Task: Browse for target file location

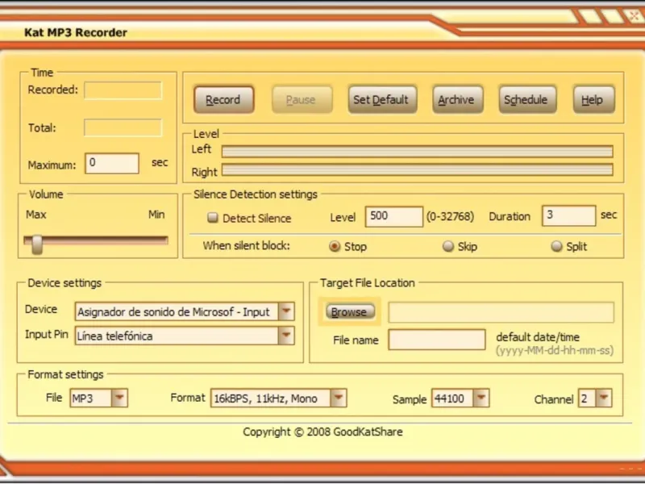Action: pyautogui.click(x=350, y=311)
